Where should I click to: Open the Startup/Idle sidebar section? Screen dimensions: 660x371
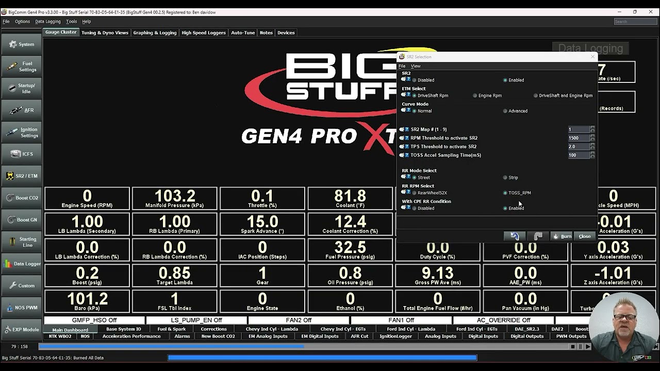[21, 88]
